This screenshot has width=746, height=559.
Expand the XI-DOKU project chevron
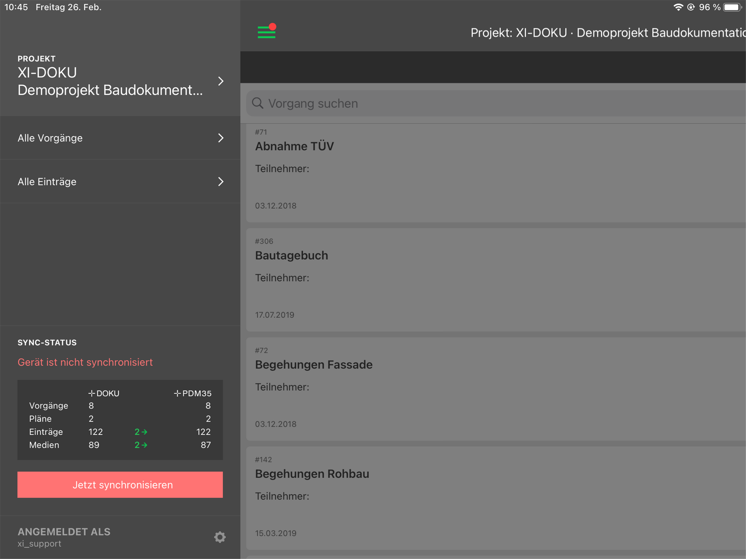[221, 81]
